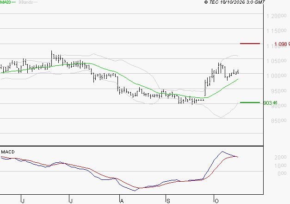Click the green 903.45 support value

coord(271,103)
